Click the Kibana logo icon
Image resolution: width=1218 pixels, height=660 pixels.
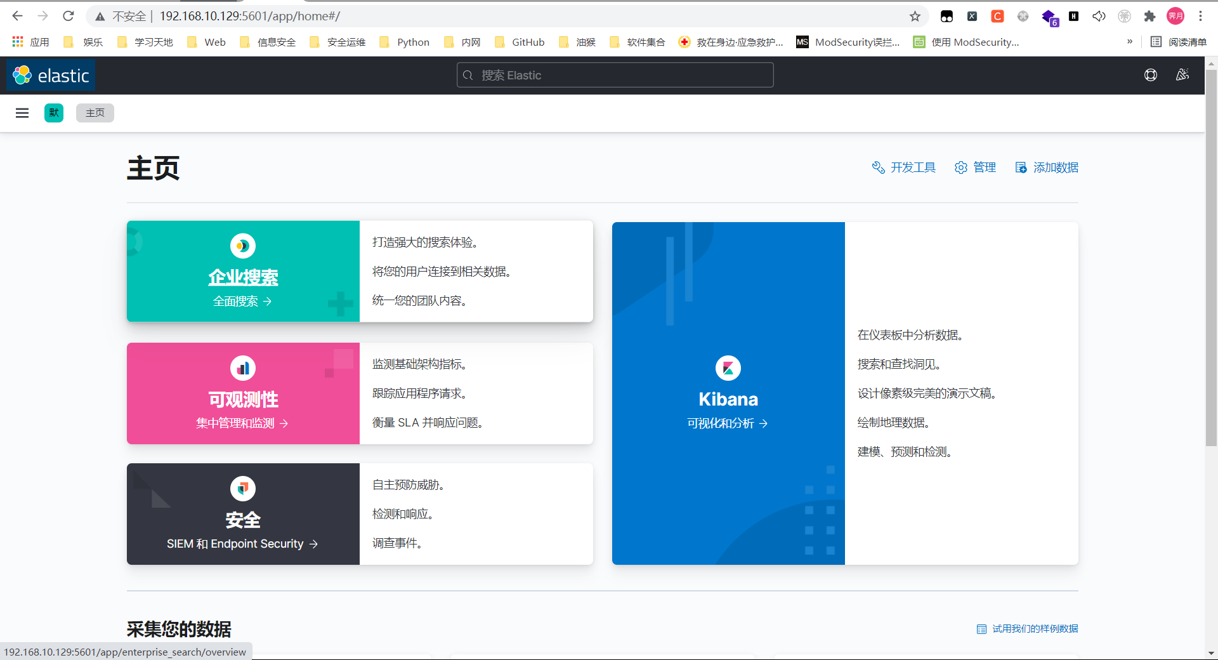click(x=728, y=368)
